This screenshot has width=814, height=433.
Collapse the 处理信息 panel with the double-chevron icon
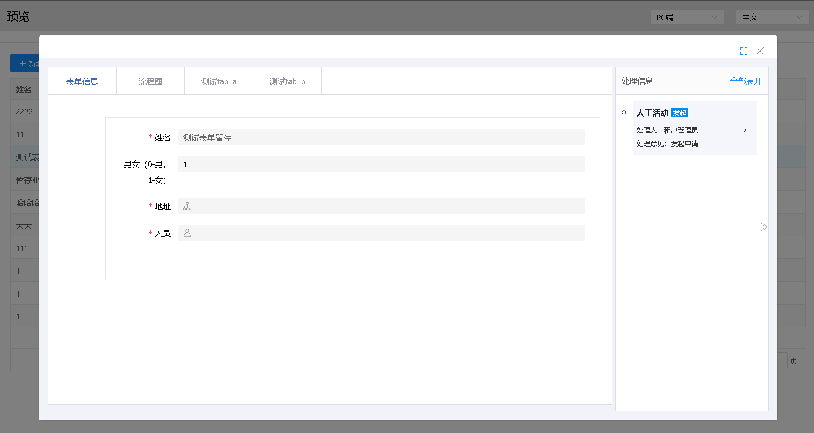[x=764, y=227]
